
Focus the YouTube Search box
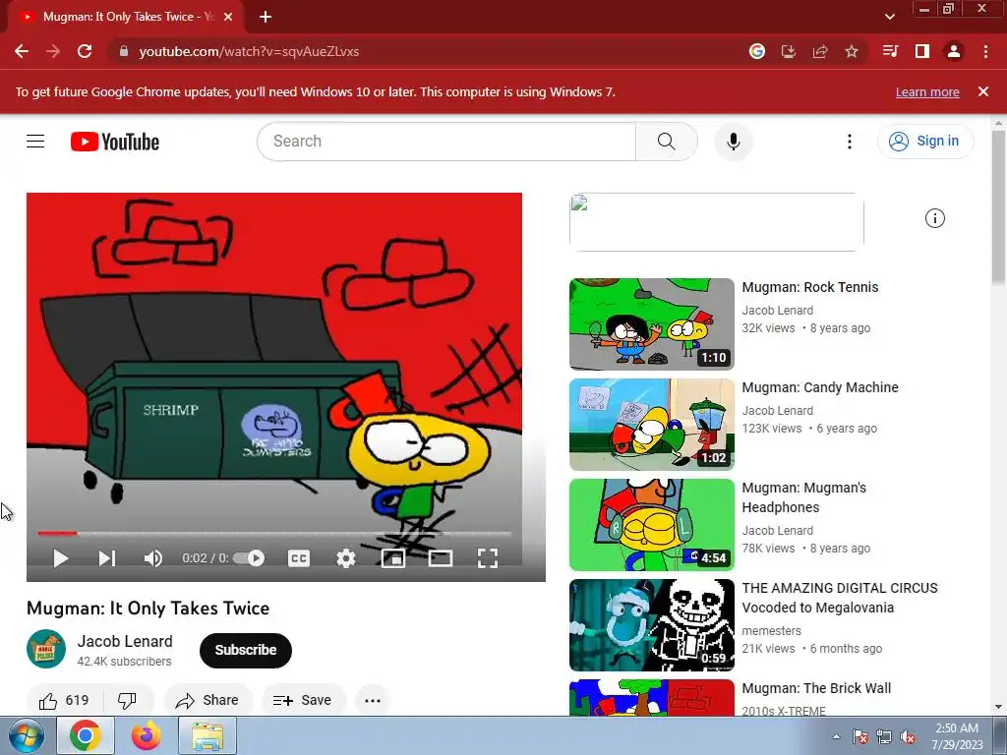(446, 142)
